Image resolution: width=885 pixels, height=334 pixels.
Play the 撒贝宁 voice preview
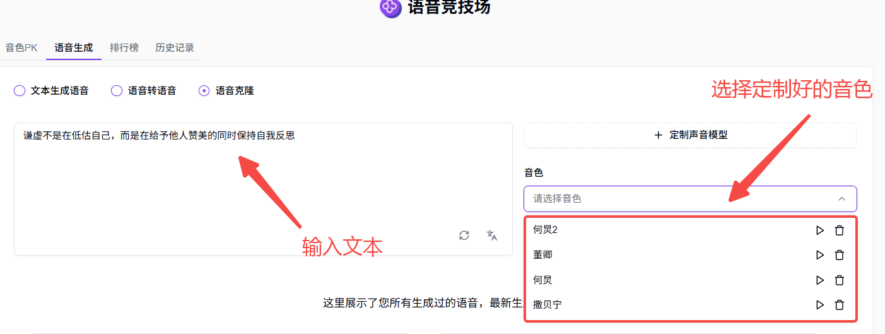tap(820, 305)
